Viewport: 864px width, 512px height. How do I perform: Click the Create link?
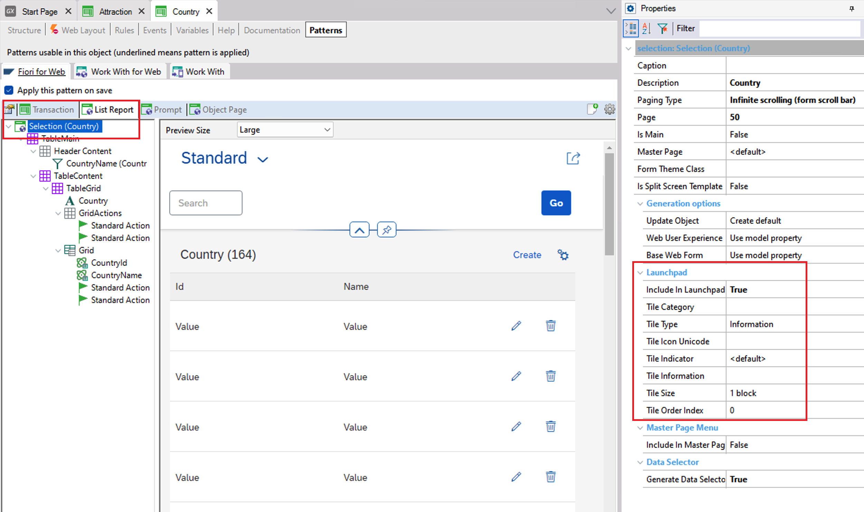pos(527,255)
